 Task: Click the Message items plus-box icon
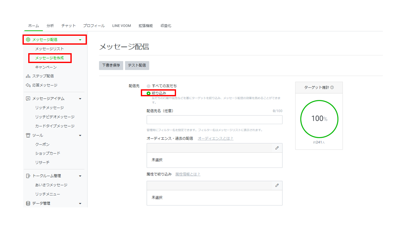point(28,98)
